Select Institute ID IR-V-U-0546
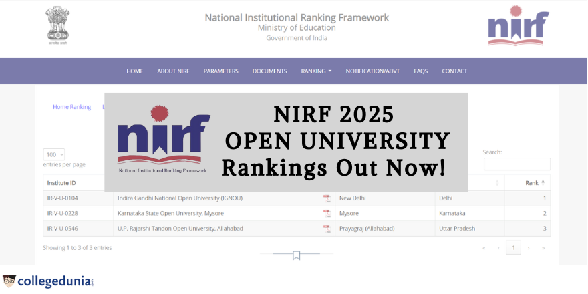 [x=63, y=229]
